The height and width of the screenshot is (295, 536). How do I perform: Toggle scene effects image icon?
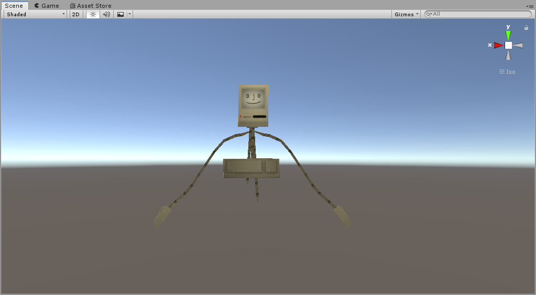tap(121, 14)
